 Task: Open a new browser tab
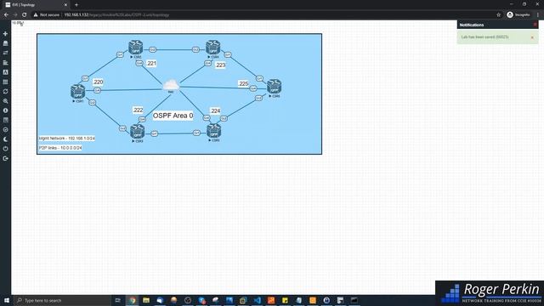tap(76, 5)
